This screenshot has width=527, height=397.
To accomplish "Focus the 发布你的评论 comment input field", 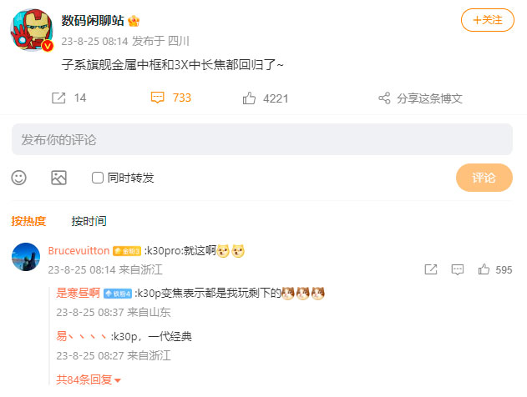I will [x=262, y=139].
